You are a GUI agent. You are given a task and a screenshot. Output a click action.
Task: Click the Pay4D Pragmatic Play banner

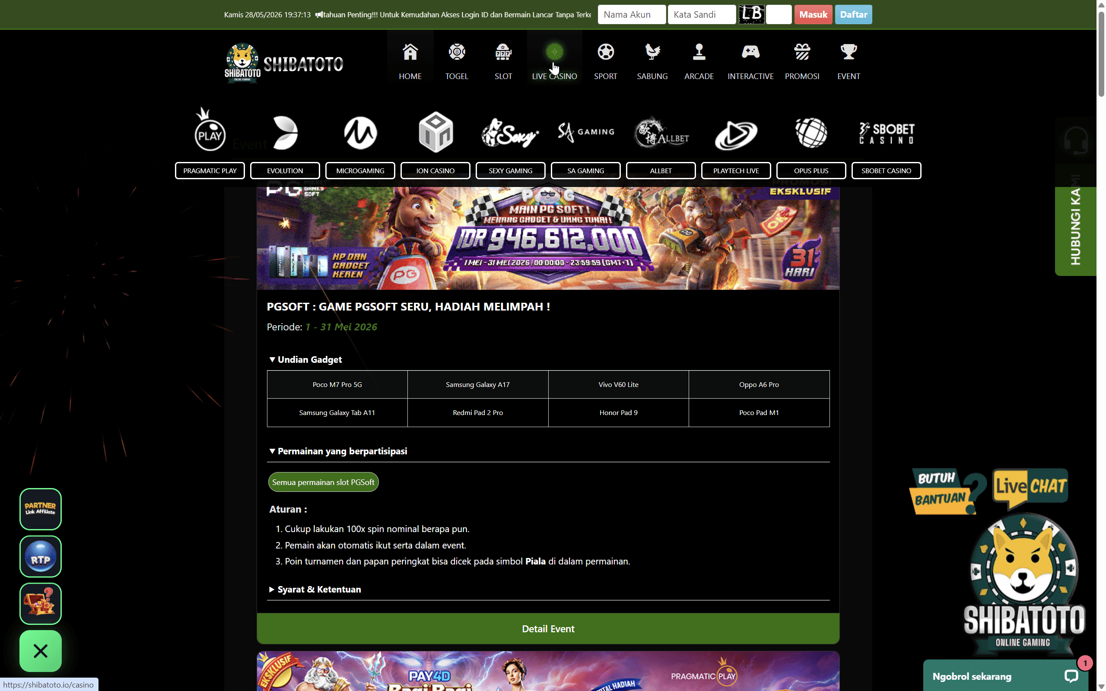(x=548, y=671)
